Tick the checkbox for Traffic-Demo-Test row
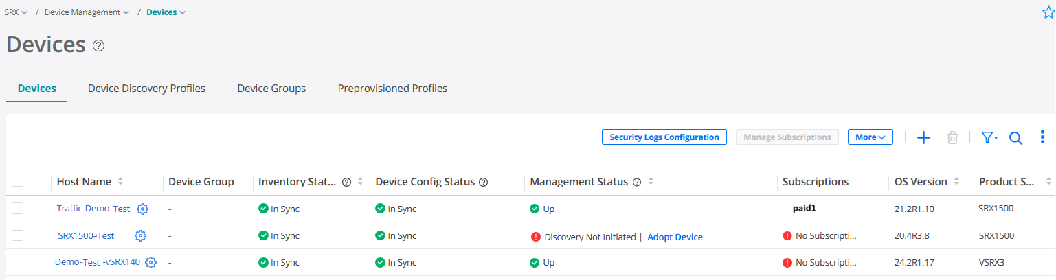 18,209
